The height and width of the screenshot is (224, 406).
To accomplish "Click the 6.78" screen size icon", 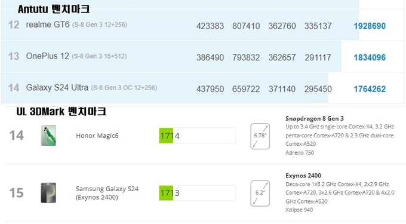I will (260, 136).
